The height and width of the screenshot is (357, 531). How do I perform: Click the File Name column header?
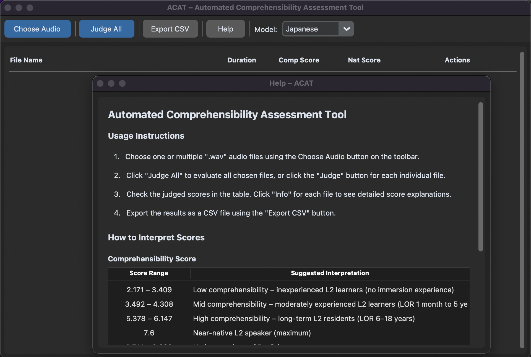point(26,60)
